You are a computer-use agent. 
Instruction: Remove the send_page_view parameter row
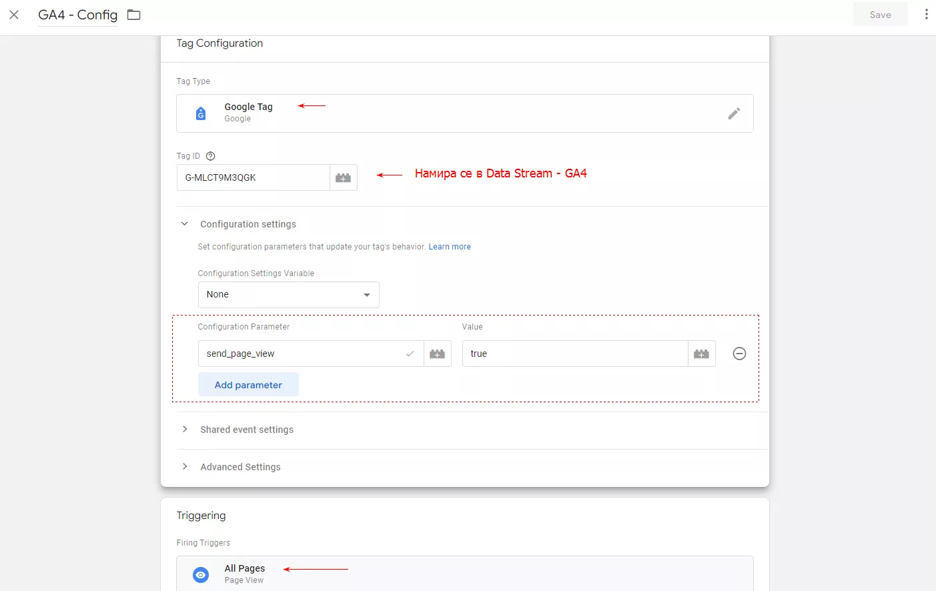click(x=739, y=354)
